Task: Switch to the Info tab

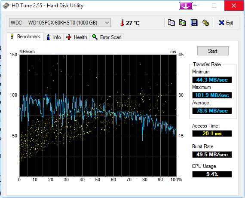Action: (54, 37)
